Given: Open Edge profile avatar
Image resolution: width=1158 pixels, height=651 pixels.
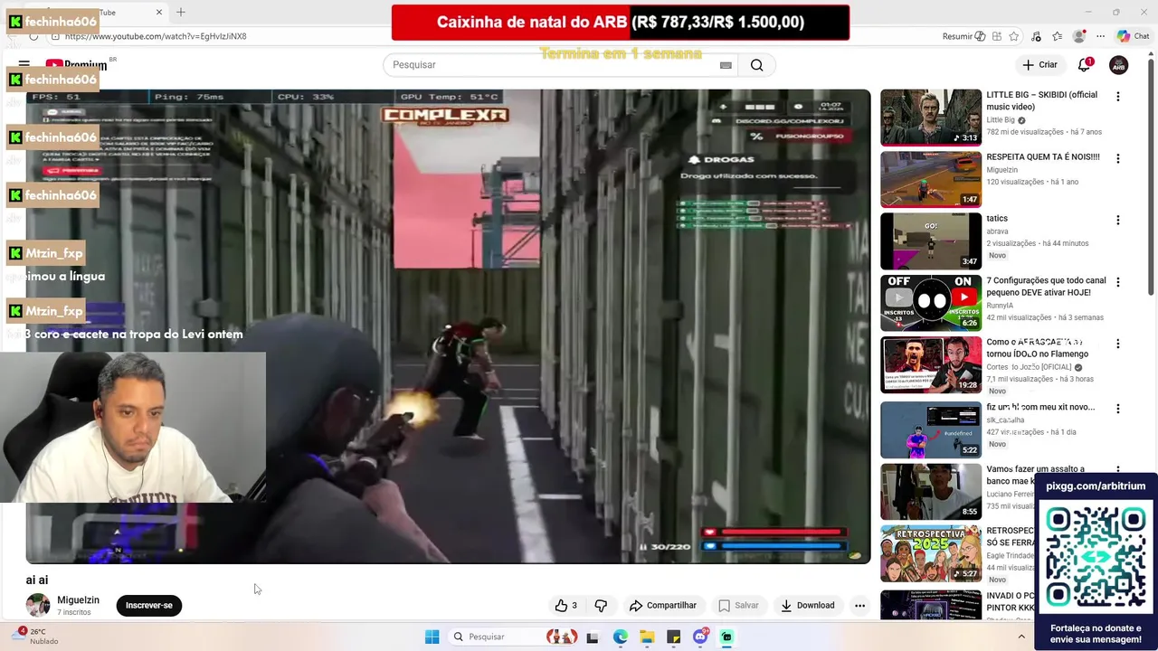Looking at the screenshot, I should click(x=1078, y=36).
